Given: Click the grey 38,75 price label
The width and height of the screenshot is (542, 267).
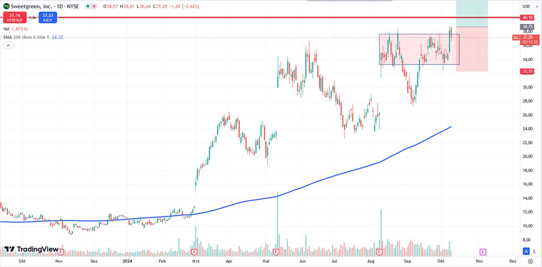Looking at the screenshot, I should coord(528,26).
